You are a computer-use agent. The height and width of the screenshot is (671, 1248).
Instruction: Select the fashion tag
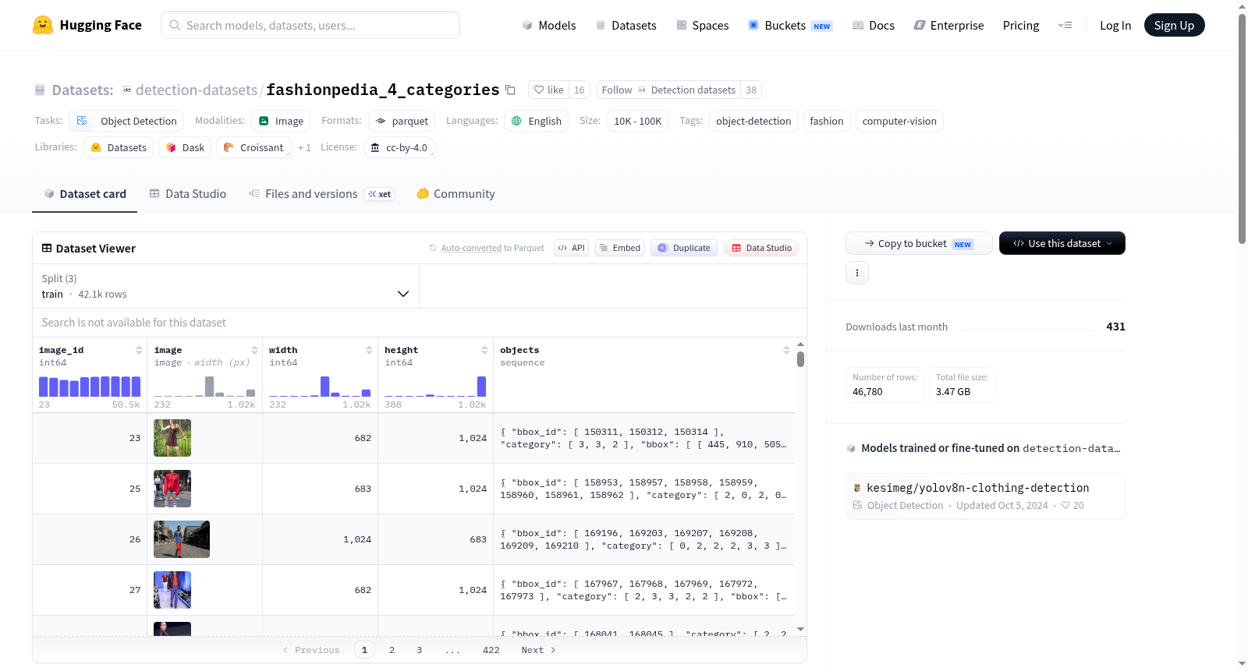(x=827, y=121)
